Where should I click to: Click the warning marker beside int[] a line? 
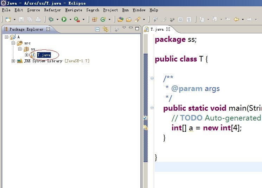(145, 128)
